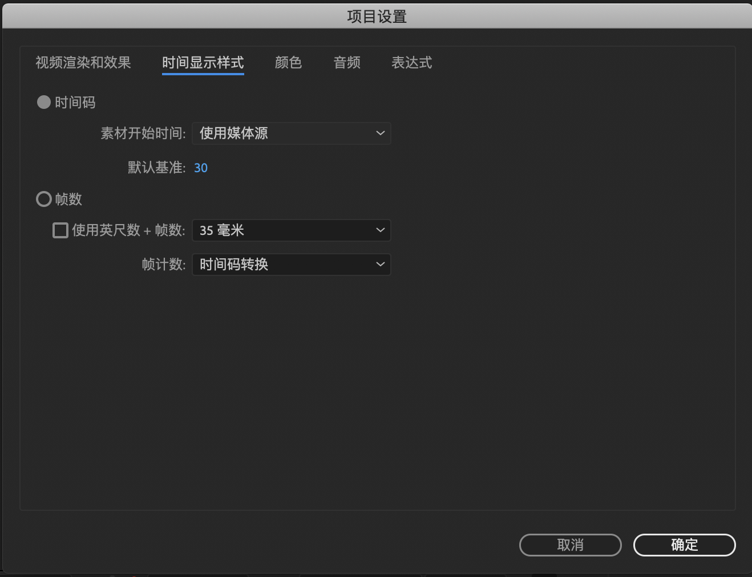点击"使用媒体源"下拉框的展开箭头
The image size is (752, 577).
[380, 133]
